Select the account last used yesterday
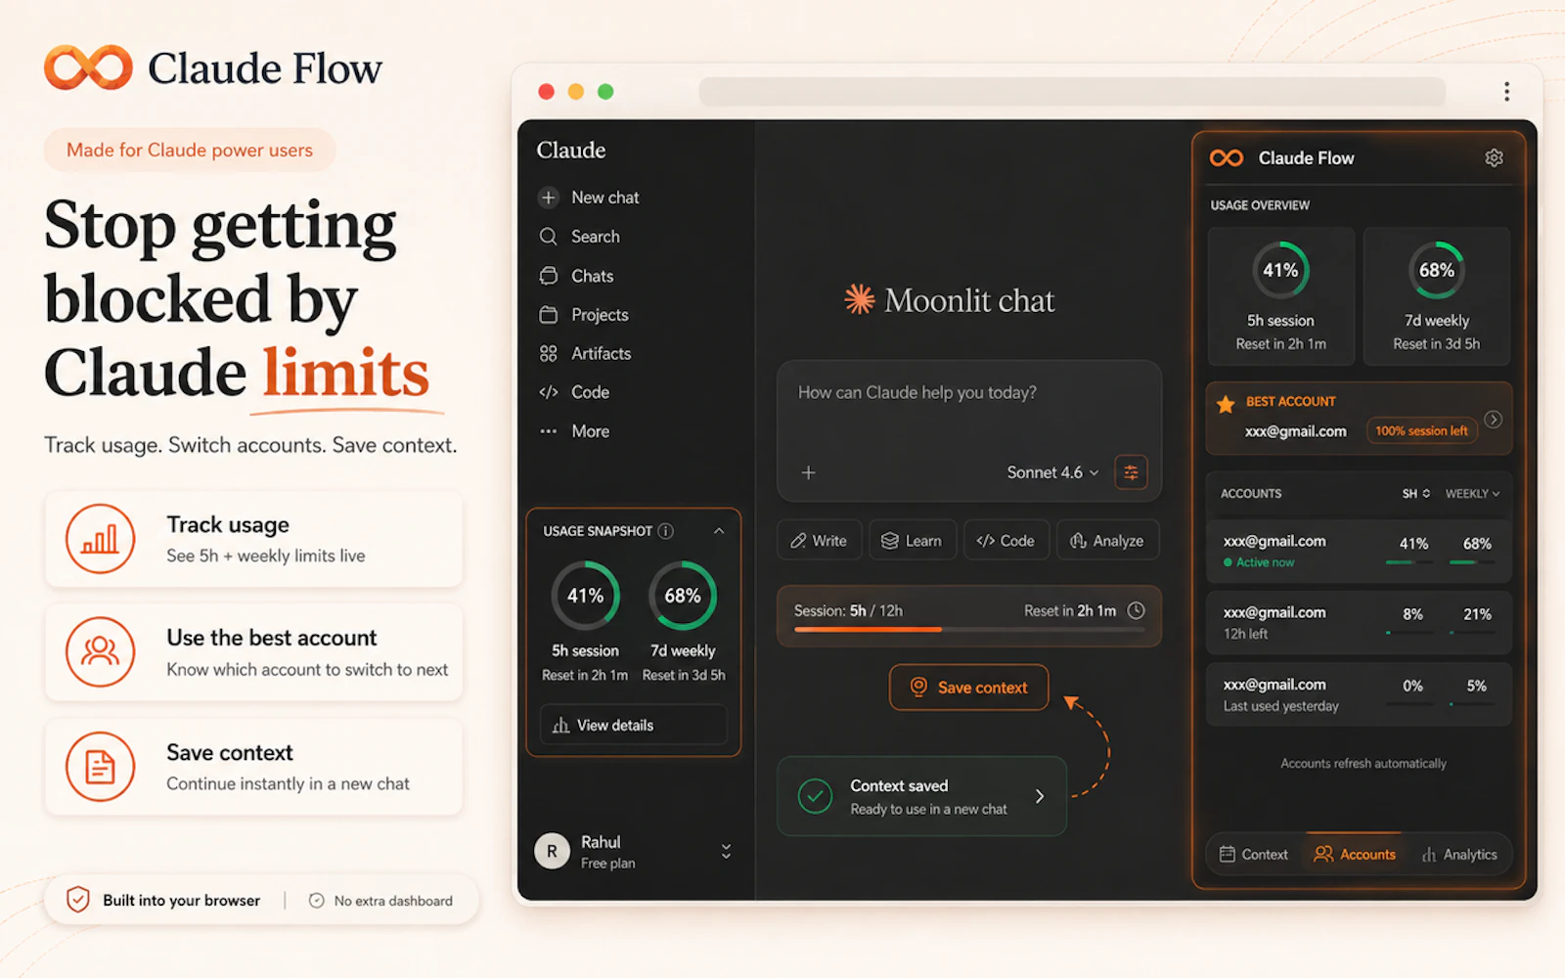The width and height of the screenshot is (1565, 978). (1359, 694)
